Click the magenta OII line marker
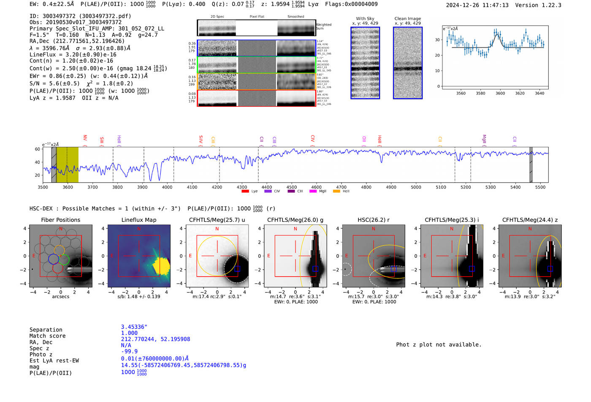Image resolution: width=591 pixels, height=402 pixels. 364,140
